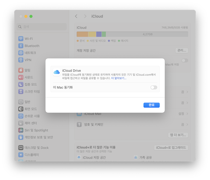Image resolution: width=210 pixels, height=180 pixels.
Task: Expand the iCloud Mail 설정 chevron
Action: 187,114
